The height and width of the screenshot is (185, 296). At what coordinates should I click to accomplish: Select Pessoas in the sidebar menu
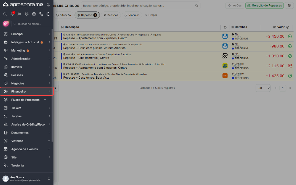27,75
